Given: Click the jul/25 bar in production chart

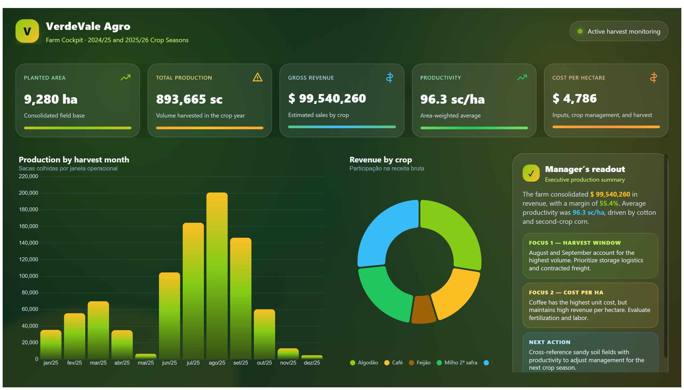Looking at the screenshot, I should point(193,291).
